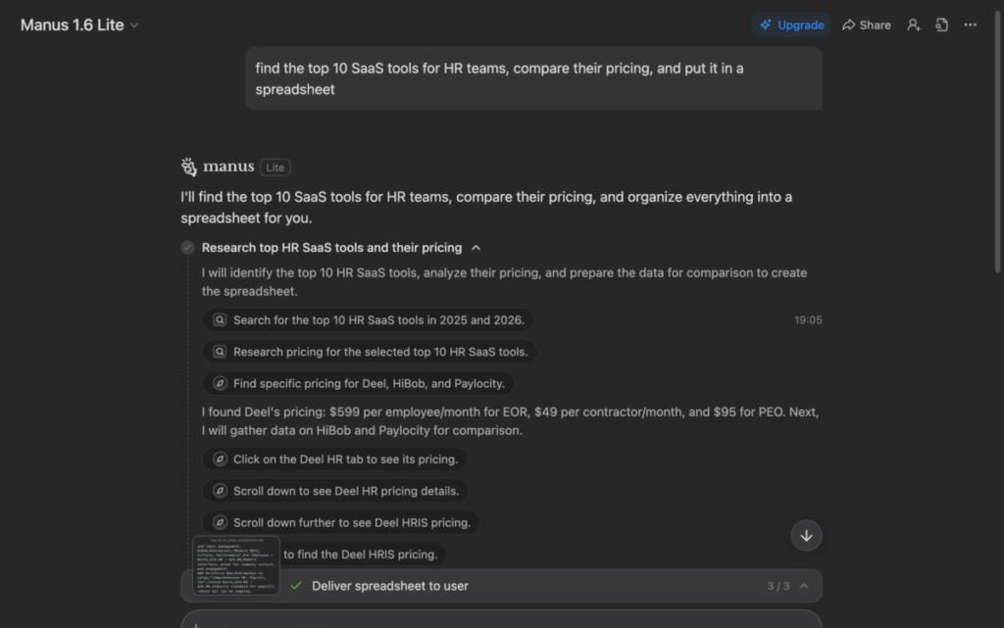Click the scroll to bottom arrow button
Viewport: 1004px width, 628px height.
coord(806,535)
